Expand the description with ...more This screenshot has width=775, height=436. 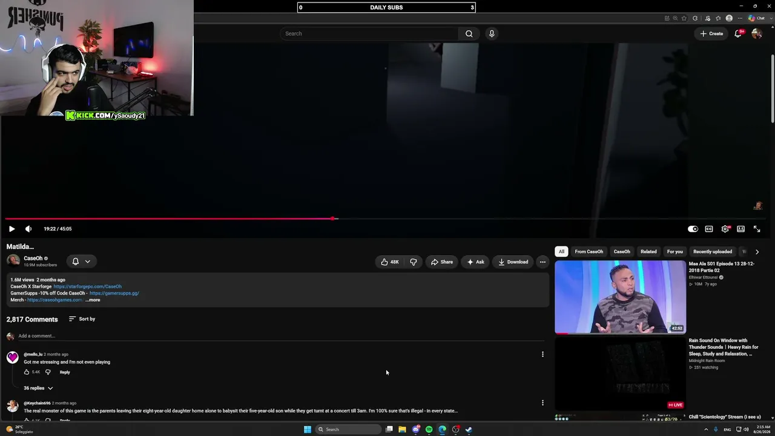pyautogui.click(x=93, y=300)
